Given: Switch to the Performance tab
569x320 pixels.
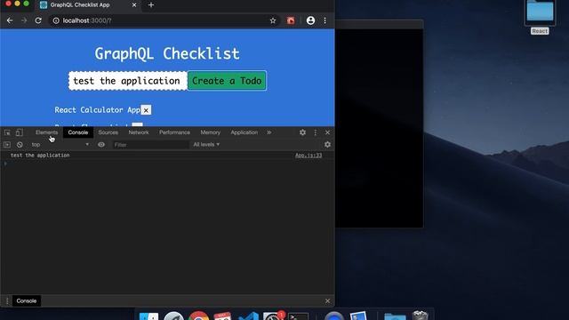Looking at the screenshot, I should click(174, 132).
